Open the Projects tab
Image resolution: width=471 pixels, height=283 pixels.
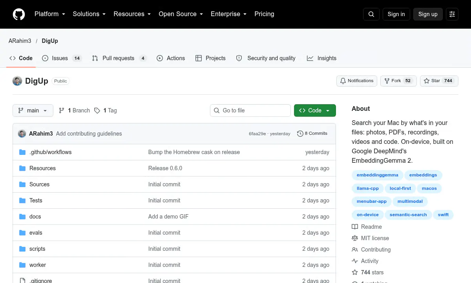coord(210,58)
